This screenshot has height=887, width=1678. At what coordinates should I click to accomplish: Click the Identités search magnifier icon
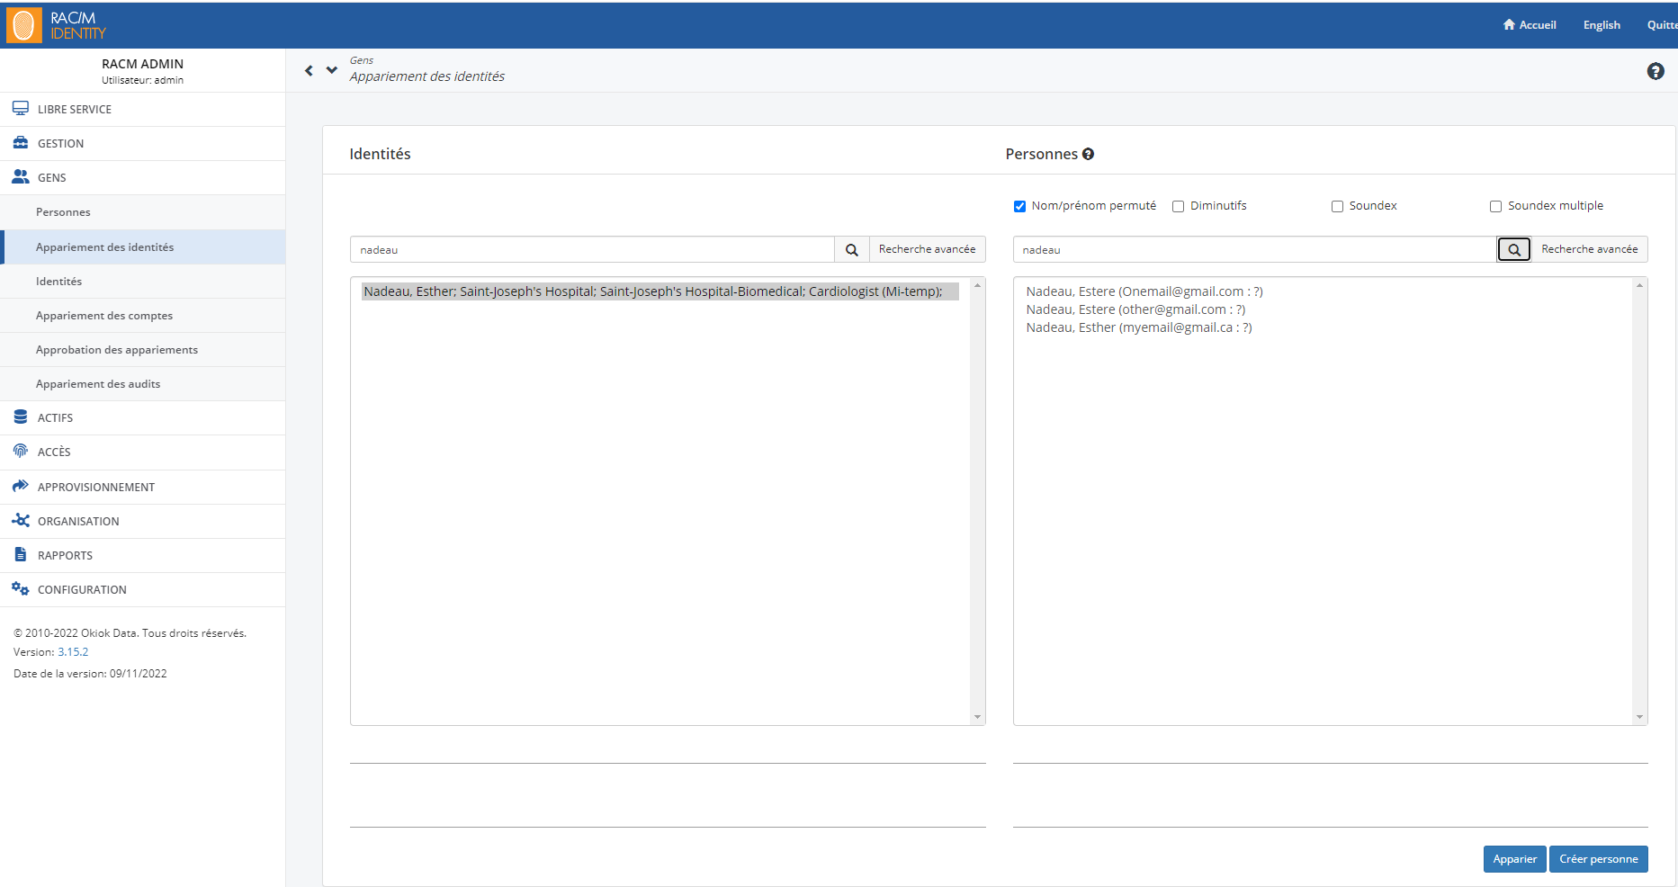tap(852, 250)
